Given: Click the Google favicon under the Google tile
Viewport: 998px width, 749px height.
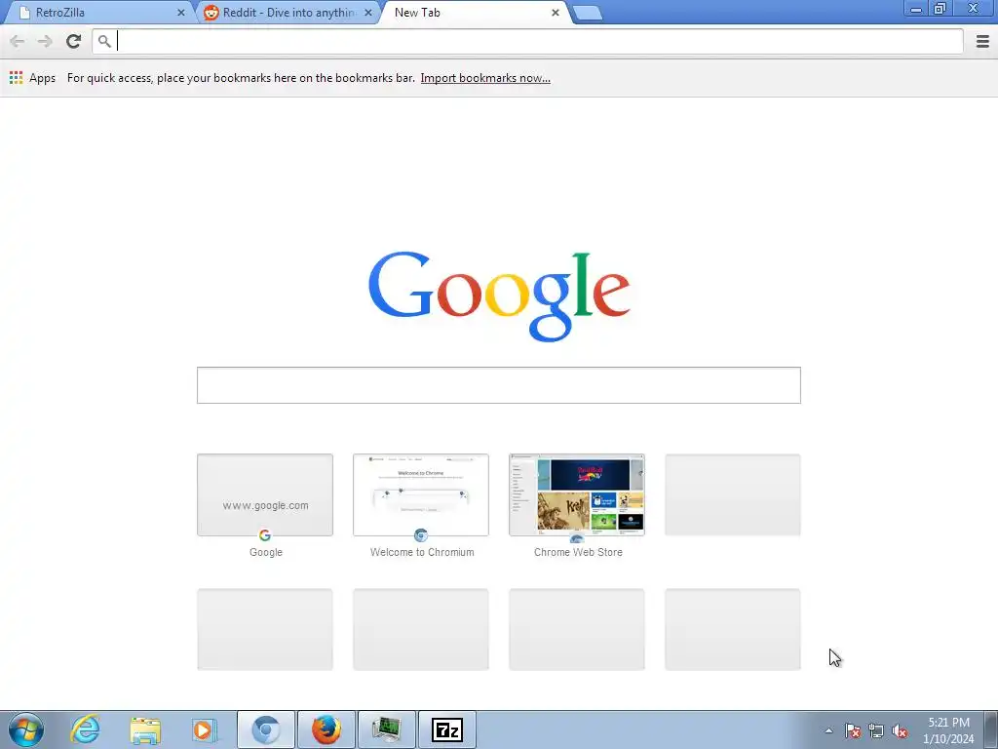Looking at the screenshot, I should click(x=265, y=535).
